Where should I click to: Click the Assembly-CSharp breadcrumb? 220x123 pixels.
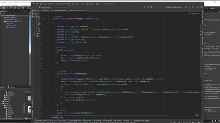[56, 118]
